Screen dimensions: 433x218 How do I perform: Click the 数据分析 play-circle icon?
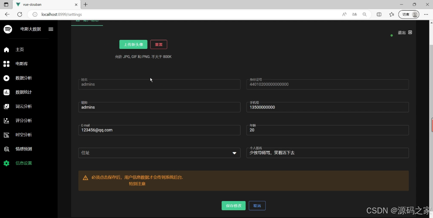(x=6, y=78)
